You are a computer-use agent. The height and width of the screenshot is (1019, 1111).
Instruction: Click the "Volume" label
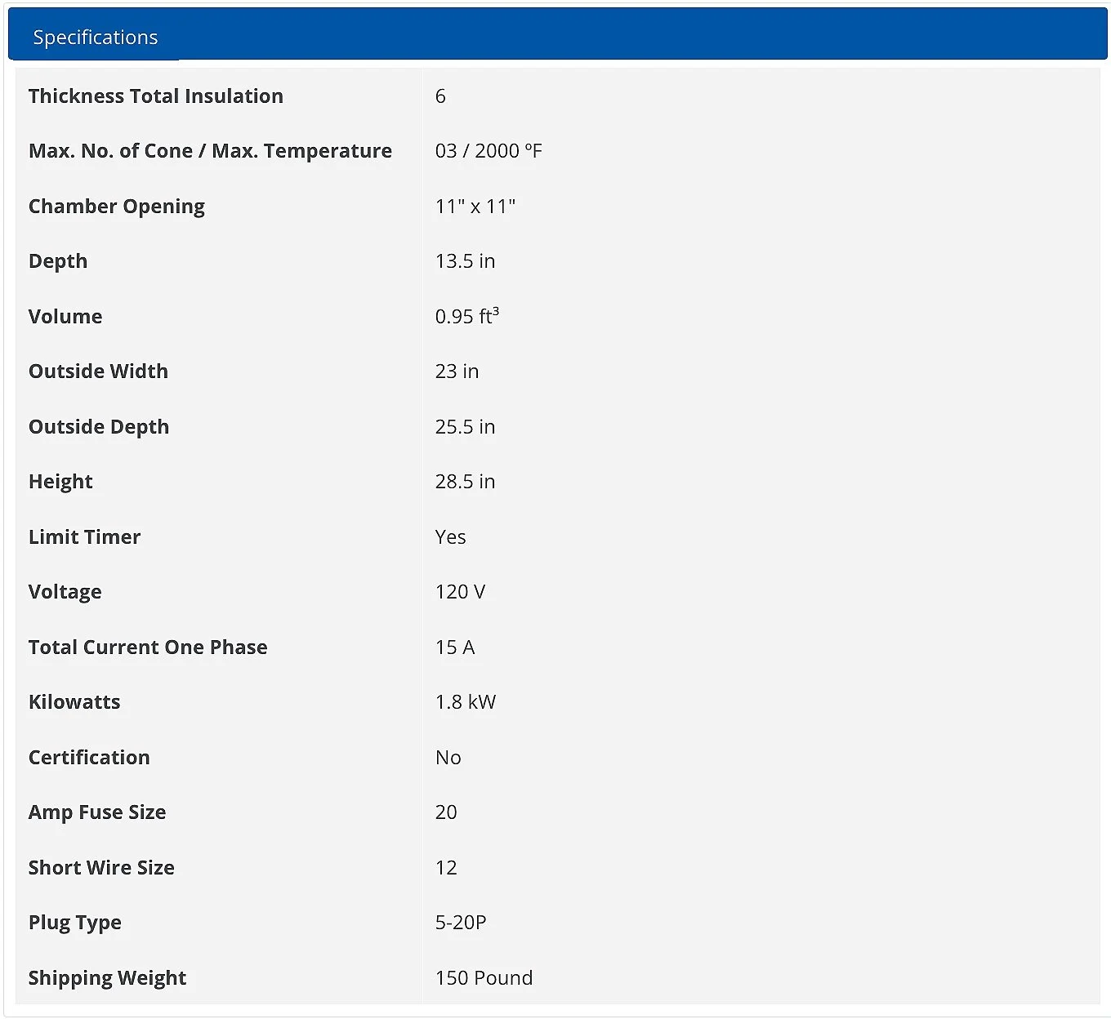65,317
